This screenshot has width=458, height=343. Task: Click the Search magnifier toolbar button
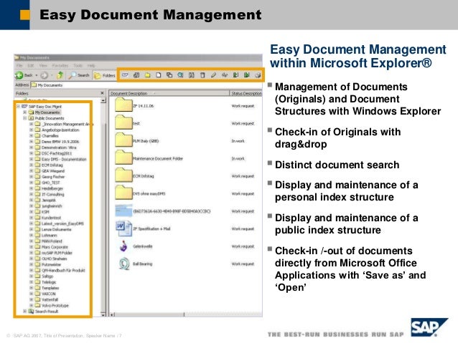tap(78, 75)
